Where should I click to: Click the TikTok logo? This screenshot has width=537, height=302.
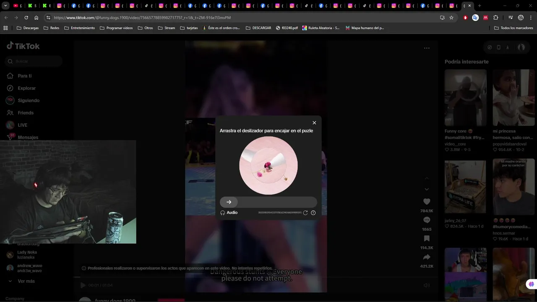tap(23, 46)
